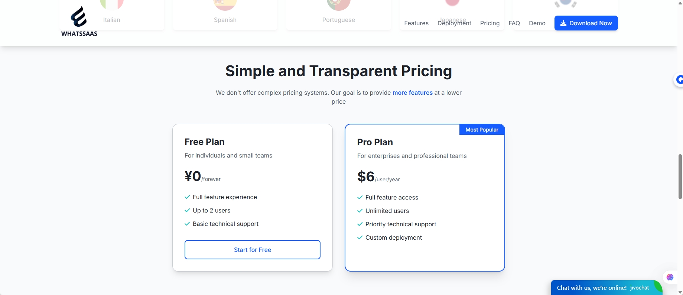The height and width of the screenshot is (295, 683).
Task: Click the Spanish flag icon
Action: point(225,4)
